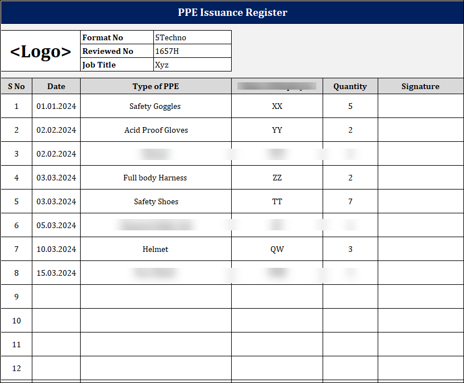Click empty Quantity cell in row 10
The width and height of the screenshot is (464, 383).
[x=350, y=320]
